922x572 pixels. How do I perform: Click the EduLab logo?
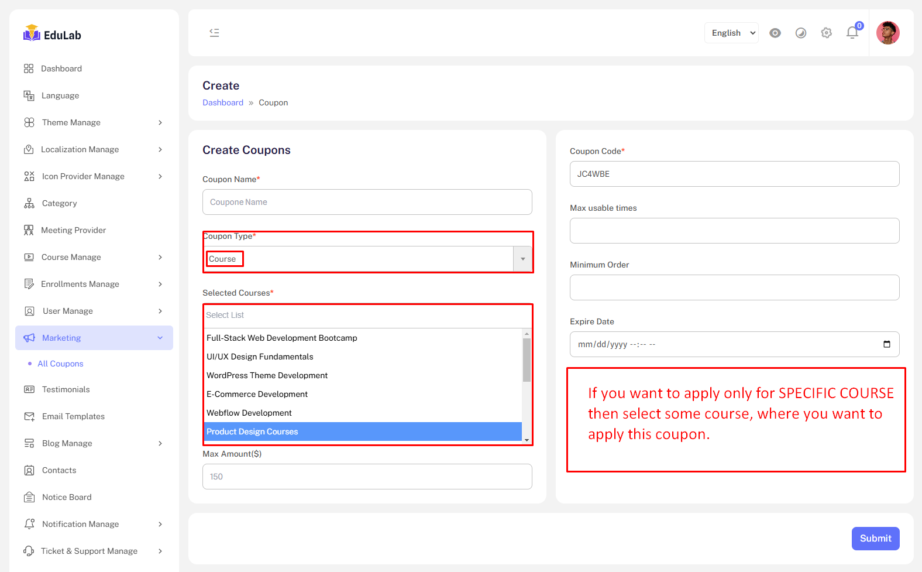(x=52, y=35)
